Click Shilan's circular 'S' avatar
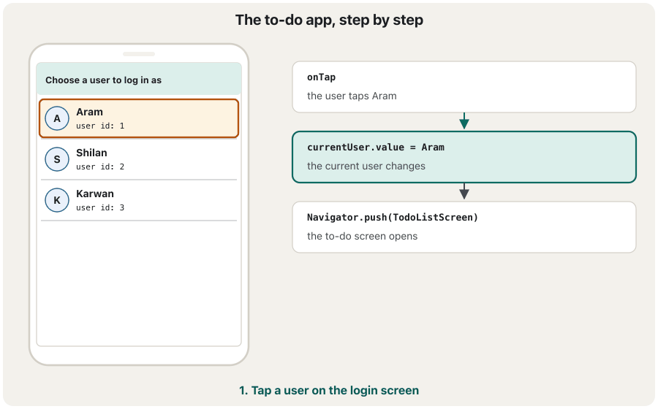This screenshot has width=658, height=409. tap(57, 159)
